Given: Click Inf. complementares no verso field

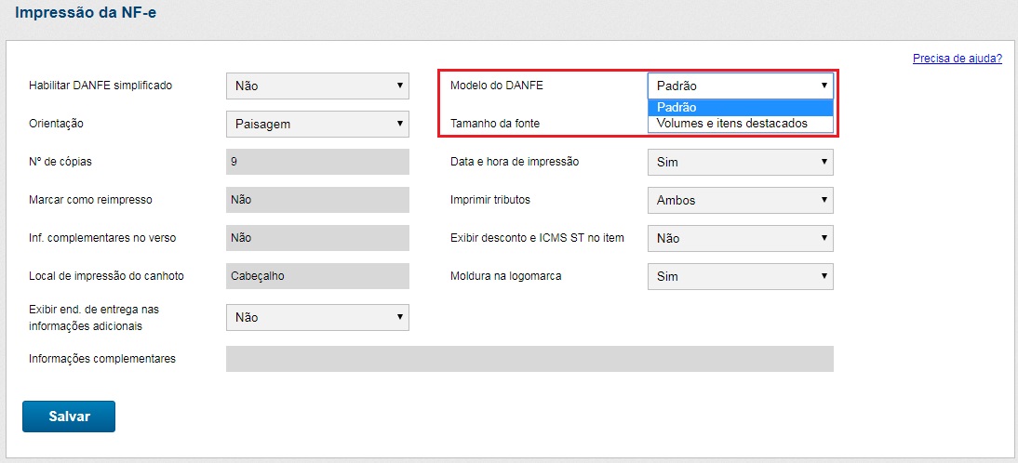Looking at the screenshot, I should [317, 238].
